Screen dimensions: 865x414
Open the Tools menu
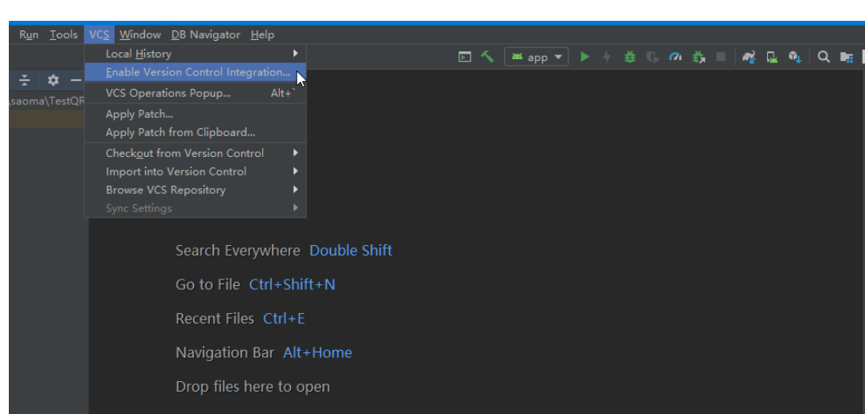pos(63,34)
